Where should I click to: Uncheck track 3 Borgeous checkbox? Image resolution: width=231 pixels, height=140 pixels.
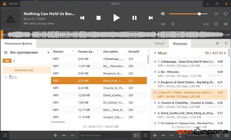coord(155,82)
